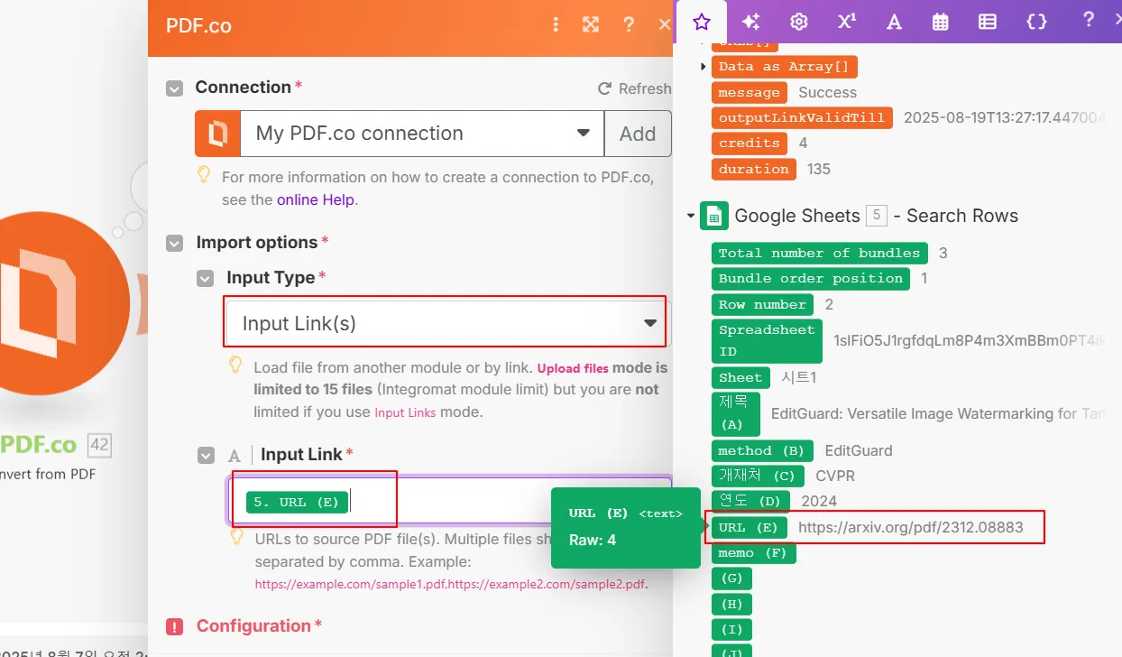The width and height of the screenshot is (1122, 657).
Task: Click the CVPR value text
Action: point(835,476)
